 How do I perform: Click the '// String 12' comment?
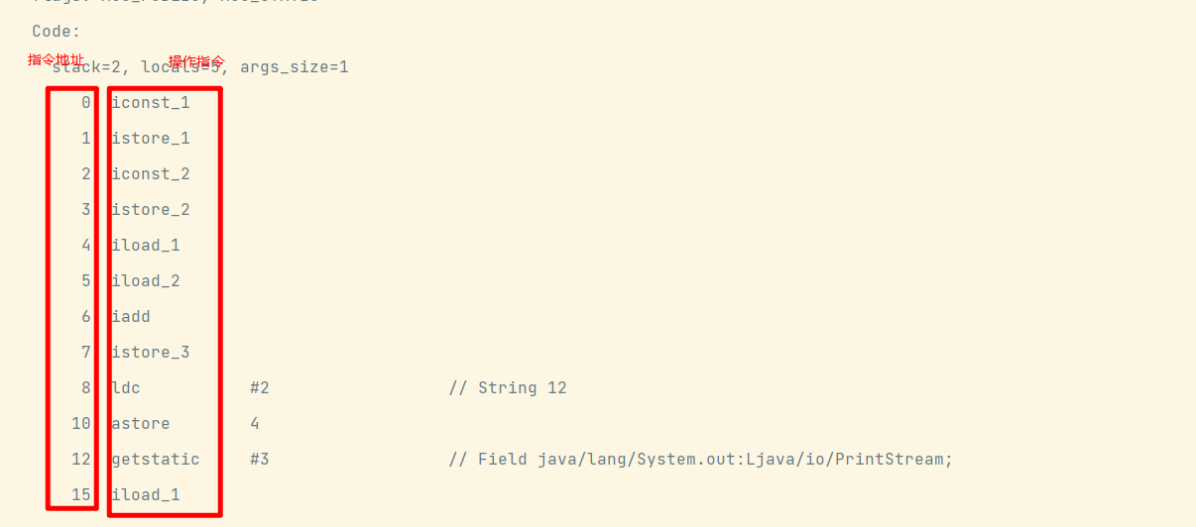click(508, 387)
